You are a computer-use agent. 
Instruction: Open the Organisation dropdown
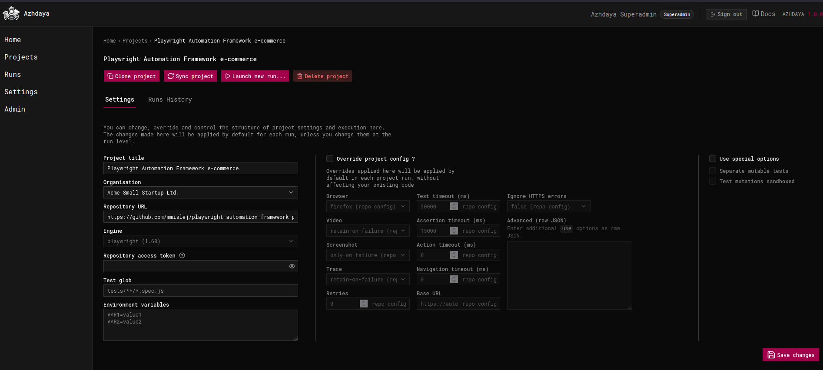tap(201, 192)
